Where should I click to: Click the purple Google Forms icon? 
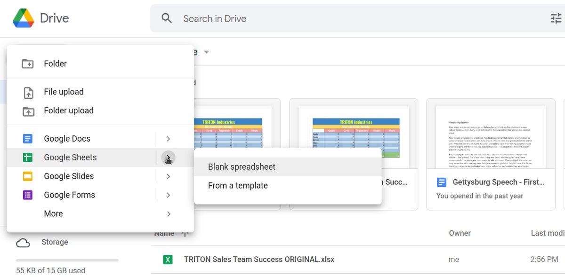coord(28,195)
